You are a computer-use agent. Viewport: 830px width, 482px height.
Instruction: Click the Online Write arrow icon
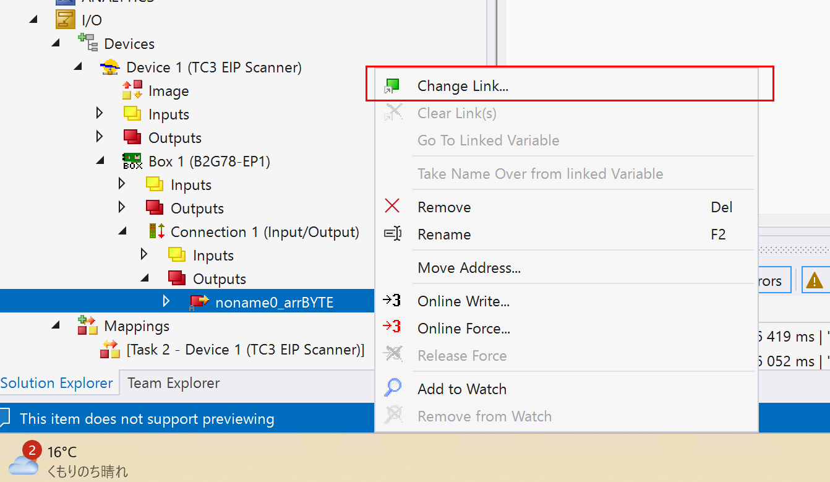click(x=391, y=301)
